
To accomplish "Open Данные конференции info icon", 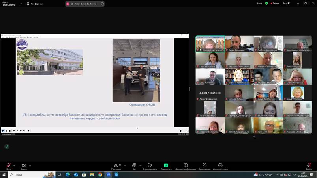I will [x=186, y=166].
